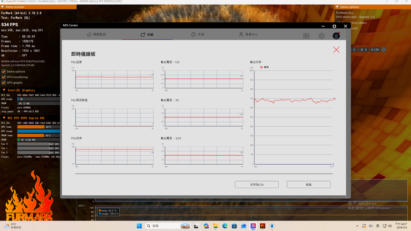This screenshot has width=411, height=231.
Task: Click the 534 FPS readout
Action: (9, 25)
